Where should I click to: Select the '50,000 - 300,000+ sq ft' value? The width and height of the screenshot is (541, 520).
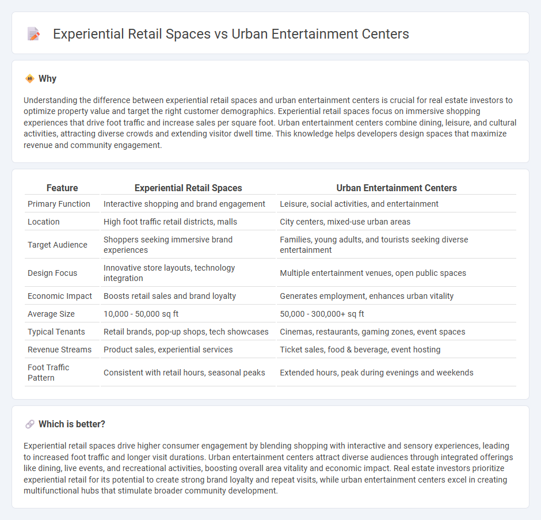pos(322,314)
